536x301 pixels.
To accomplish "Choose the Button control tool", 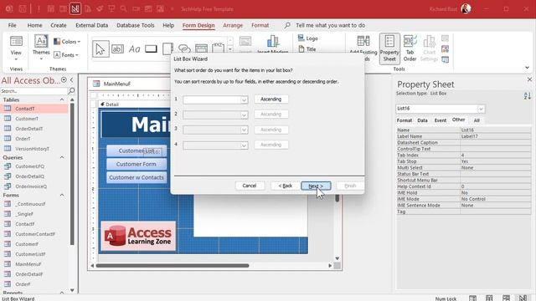I will [151, 49].
